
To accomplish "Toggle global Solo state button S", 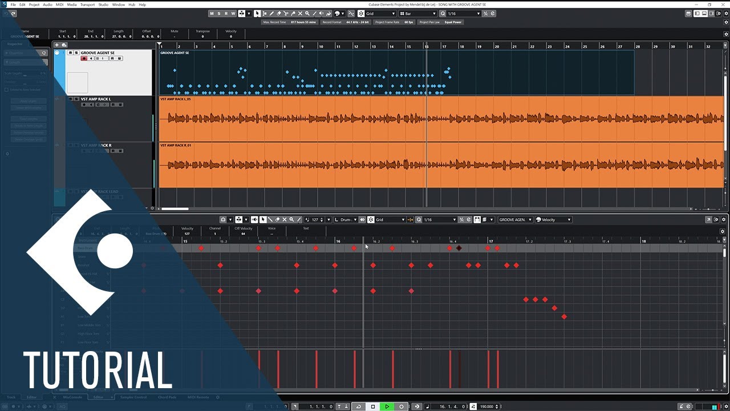I will click(219, 13).
